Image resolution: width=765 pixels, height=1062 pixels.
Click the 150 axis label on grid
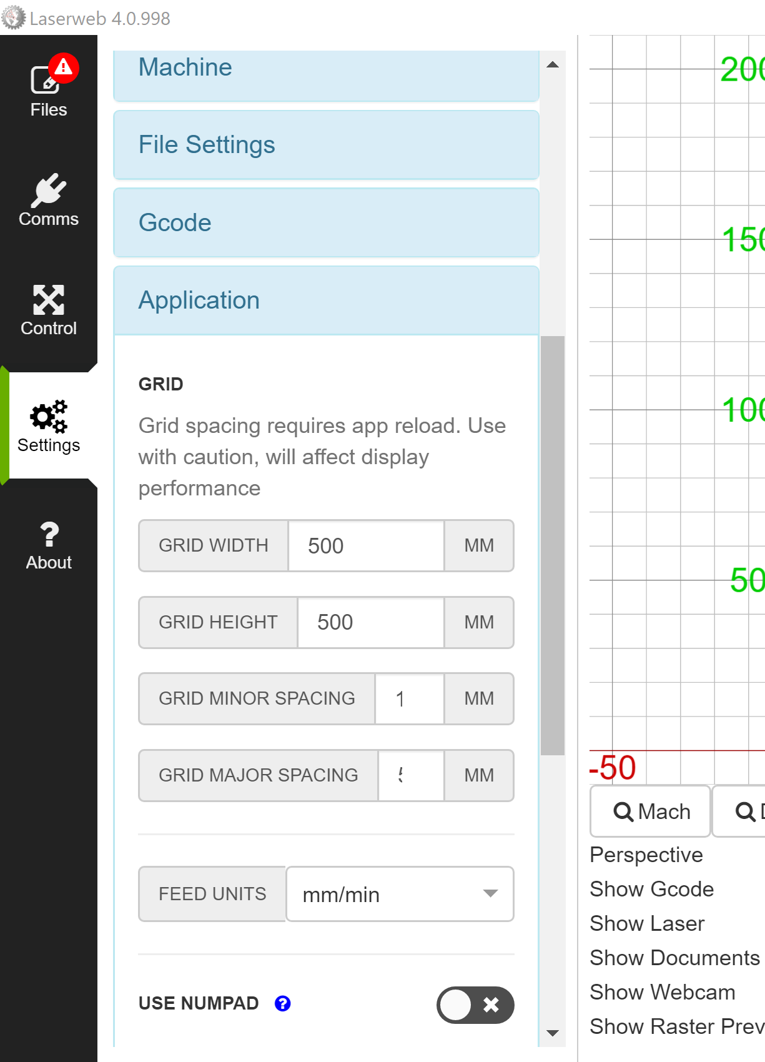pyautogui.click(x=743, y=240)
